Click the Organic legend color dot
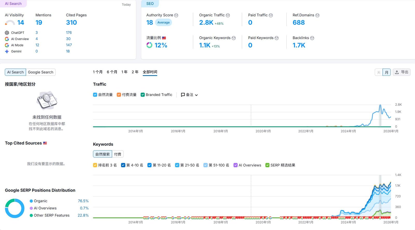Image resolution: width=415 pixels, height=230 pixels. [31, 201]
